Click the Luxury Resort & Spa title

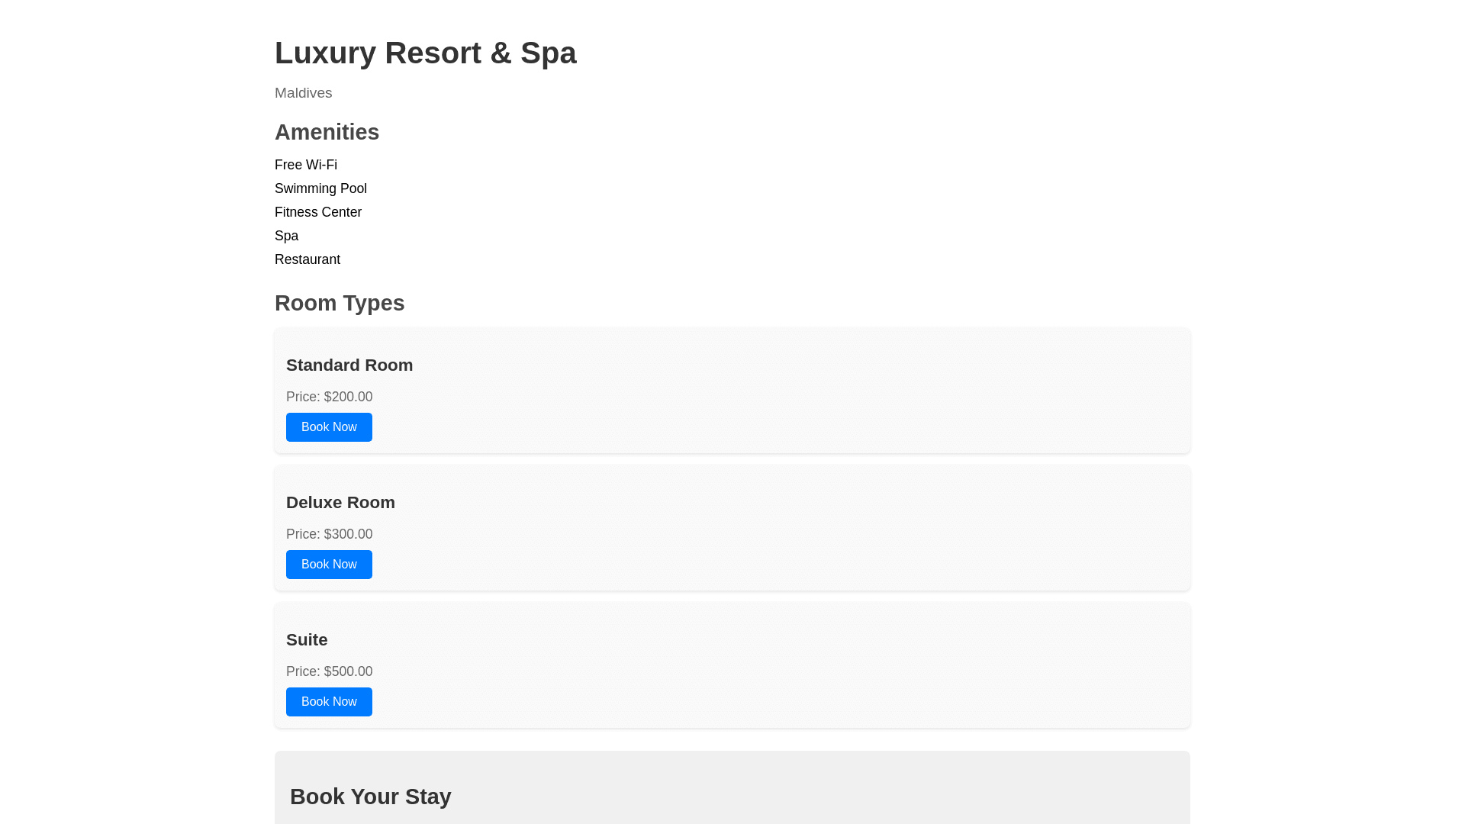coord(425,53)
